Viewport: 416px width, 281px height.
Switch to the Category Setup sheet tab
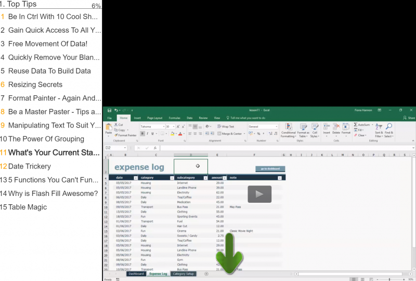[x=184, y=274]
